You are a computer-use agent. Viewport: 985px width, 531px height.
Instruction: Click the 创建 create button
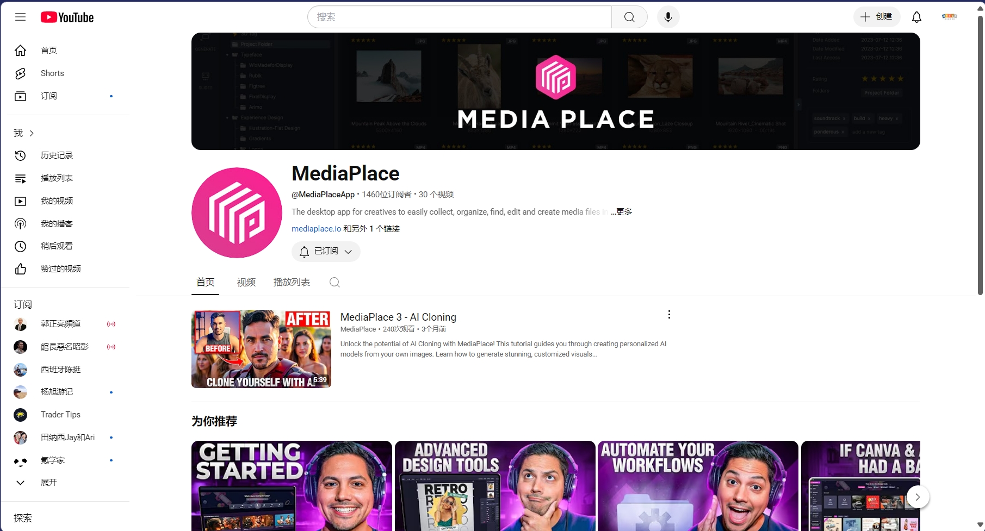(876, 17)
